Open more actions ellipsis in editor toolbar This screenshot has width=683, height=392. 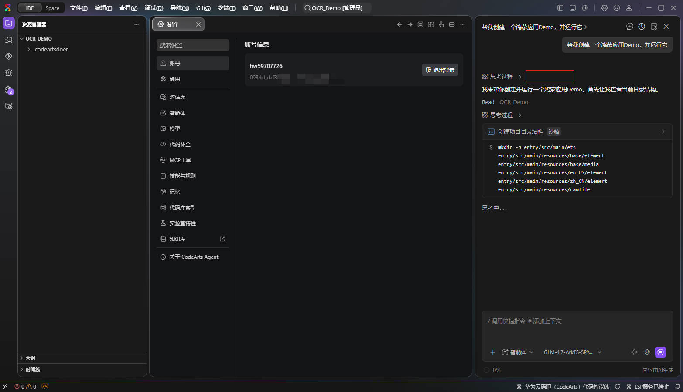[x=462, y=24]
